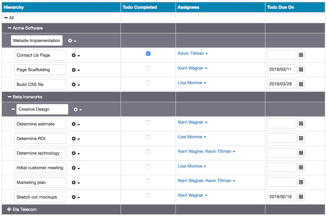
Task: Expand the Eta Telecom group
Action: (9, 209)
